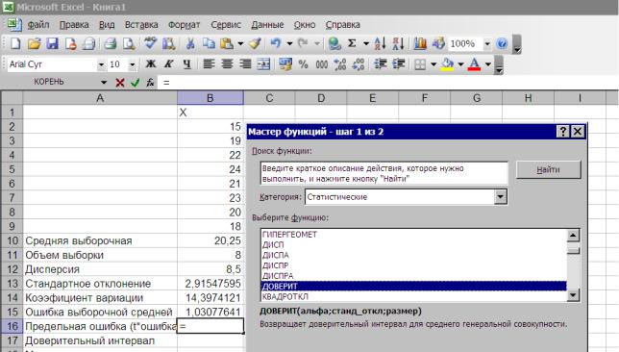Click the New workbook icon
Viewport: 619px width, 352px height.
point(15,43)
